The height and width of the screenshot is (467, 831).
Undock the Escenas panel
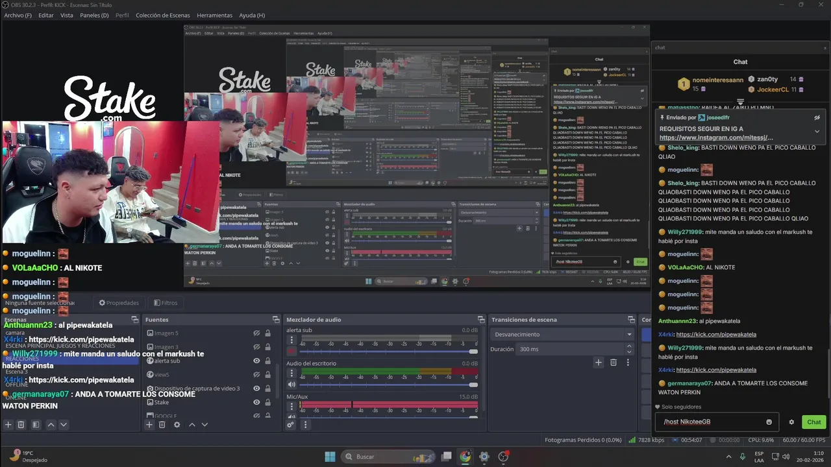point(134,319)
